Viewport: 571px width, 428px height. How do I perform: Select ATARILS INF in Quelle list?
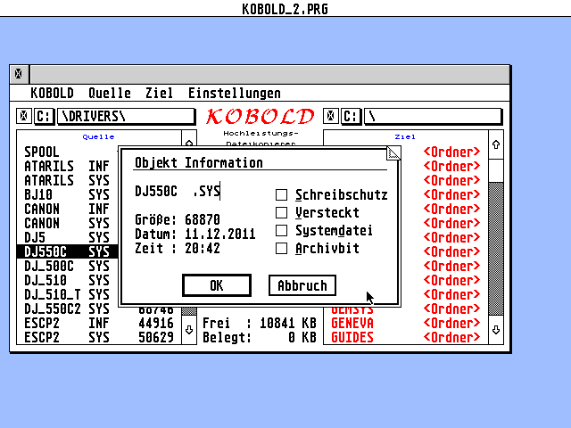(67, 167)
